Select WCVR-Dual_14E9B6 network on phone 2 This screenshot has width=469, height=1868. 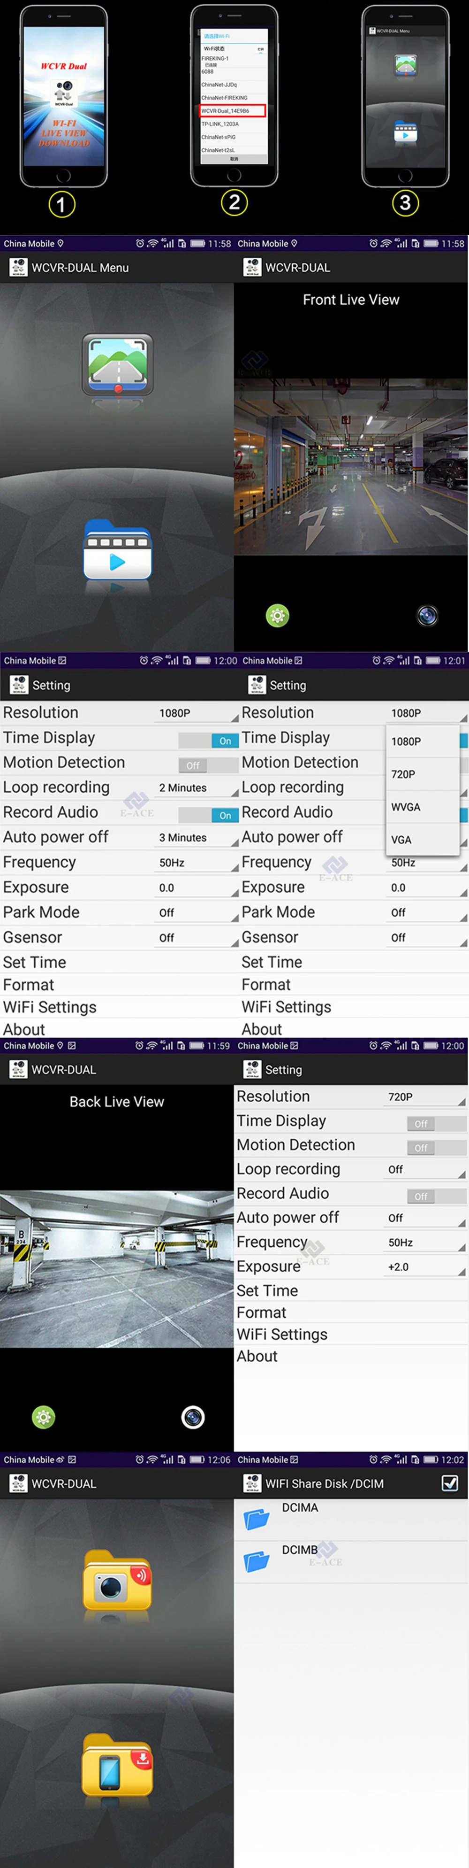233,111
